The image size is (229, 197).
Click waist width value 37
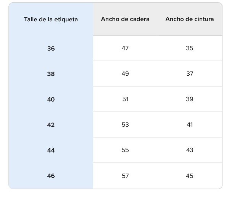(190, 74)
